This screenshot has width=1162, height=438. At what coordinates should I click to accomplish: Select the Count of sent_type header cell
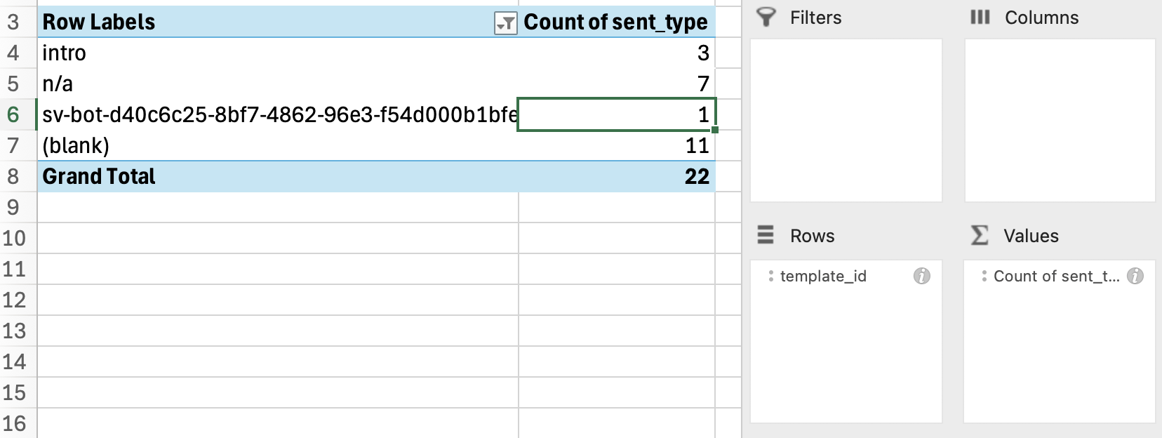click(x=616, y=22)
